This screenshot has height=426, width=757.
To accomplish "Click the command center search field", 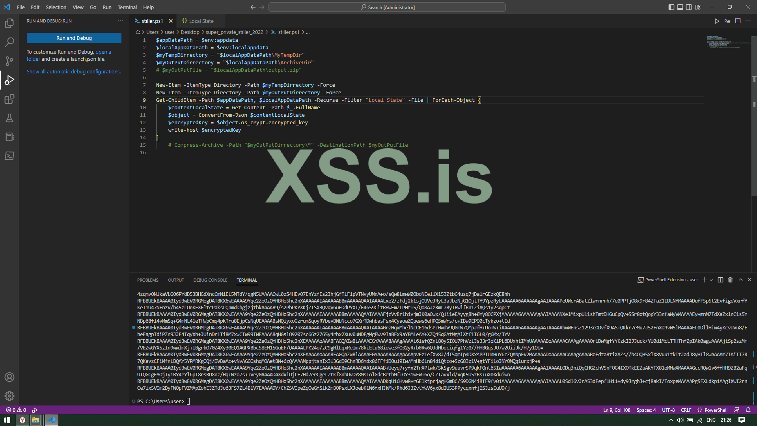I will pos(387,7).
